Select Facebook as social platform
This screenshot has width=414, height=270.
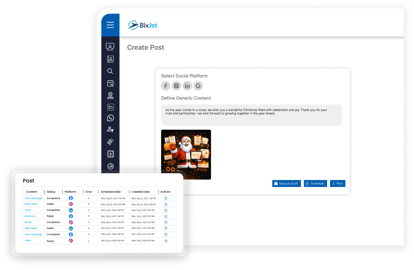point(166,86)
